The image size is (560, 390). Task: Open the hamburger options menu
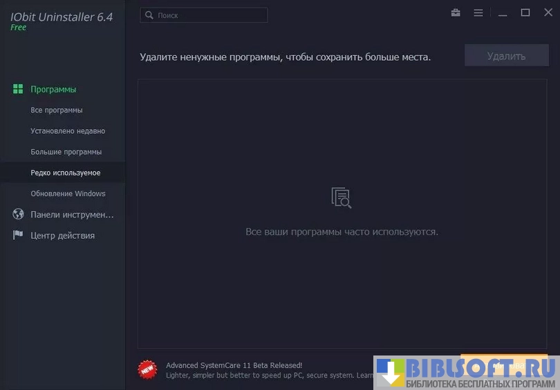coord(478,13)
